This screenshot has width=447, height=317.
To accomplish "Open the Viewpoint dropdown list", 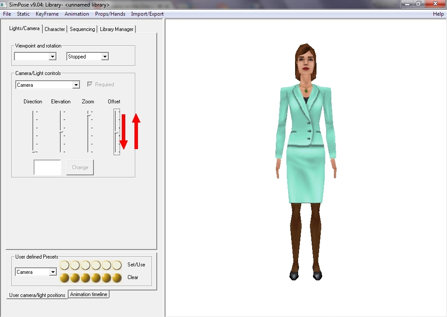I will click(x=52, y=57).
